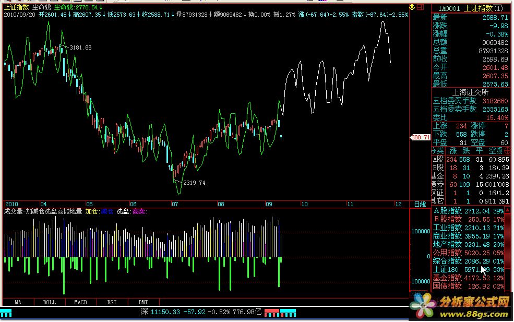
Task: Click the 五档委买手数 3182660 row
Action: pyautogui.click(x=470, y=101)
